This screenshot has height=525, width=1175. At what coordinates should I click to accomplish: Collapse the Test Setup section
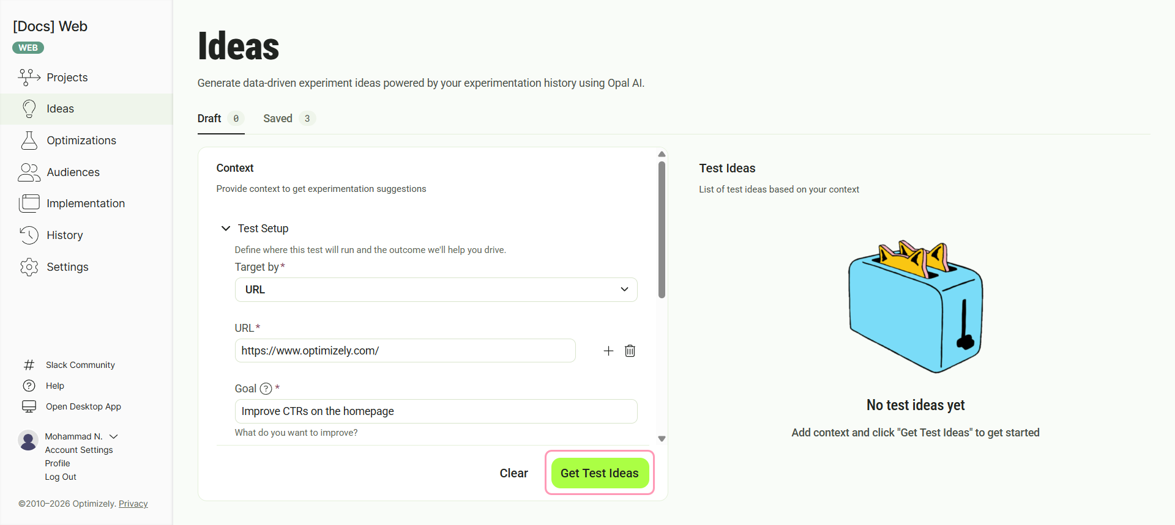(226, 228)
